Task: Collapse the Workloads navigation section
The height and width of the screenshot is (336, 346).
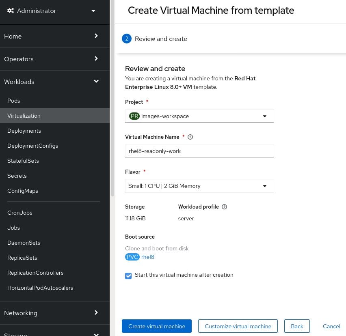Action: 55,82
